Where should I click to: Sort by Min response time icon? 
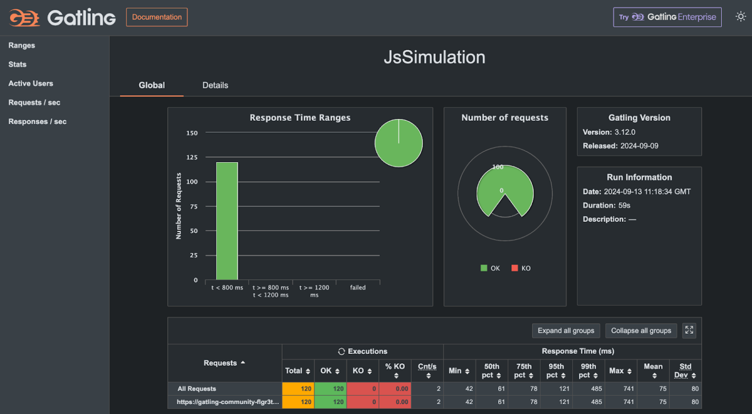[467, 371]
